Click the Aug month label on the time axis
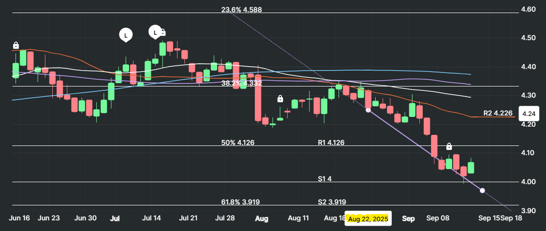The image size is (546, 231). click(x=261, y=218)
